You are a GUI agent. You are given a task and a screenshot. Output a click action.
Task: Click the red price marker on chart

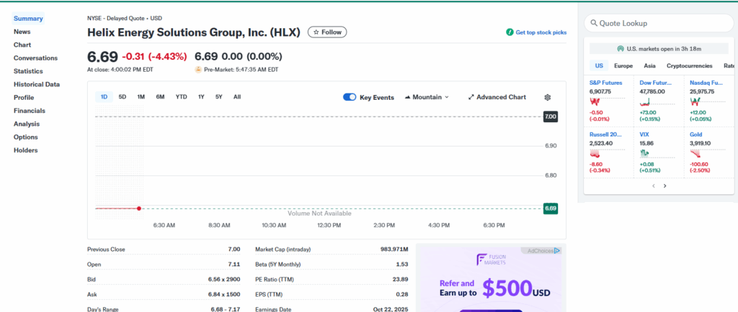(139, 208)
